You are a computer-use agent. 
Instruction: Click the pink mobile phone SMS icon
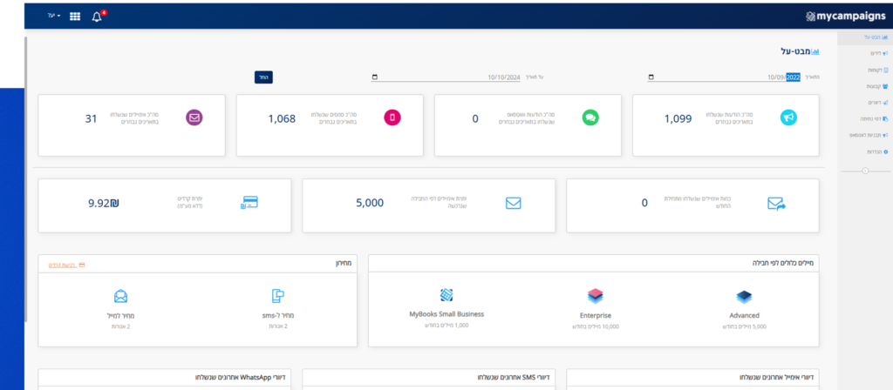point(392,118)
